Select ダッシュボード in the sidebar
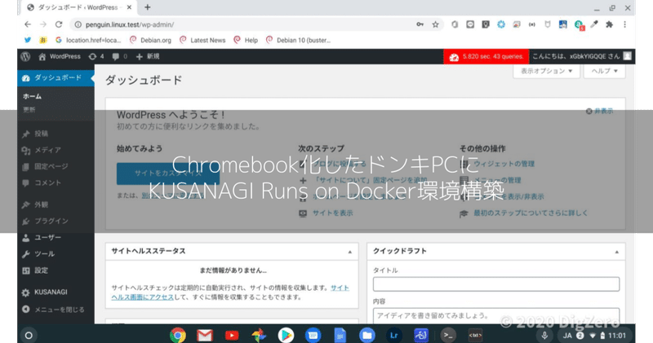 [x=56, y=77]
